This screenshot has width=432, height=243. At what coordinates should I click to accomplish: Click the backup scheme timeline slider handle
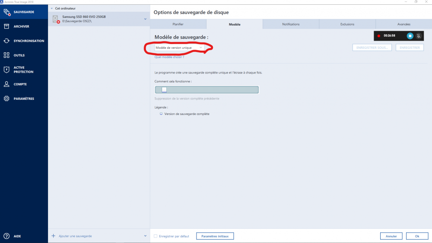point(164,90)
